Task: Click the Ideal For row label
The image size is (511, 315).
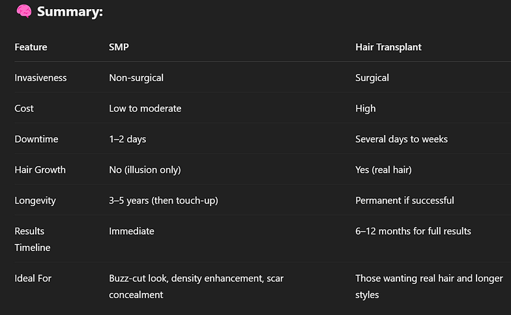Action: point(33,278)
